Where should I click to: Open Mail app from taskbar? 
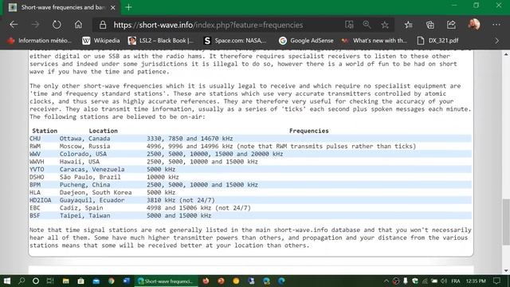click(96, 281)
